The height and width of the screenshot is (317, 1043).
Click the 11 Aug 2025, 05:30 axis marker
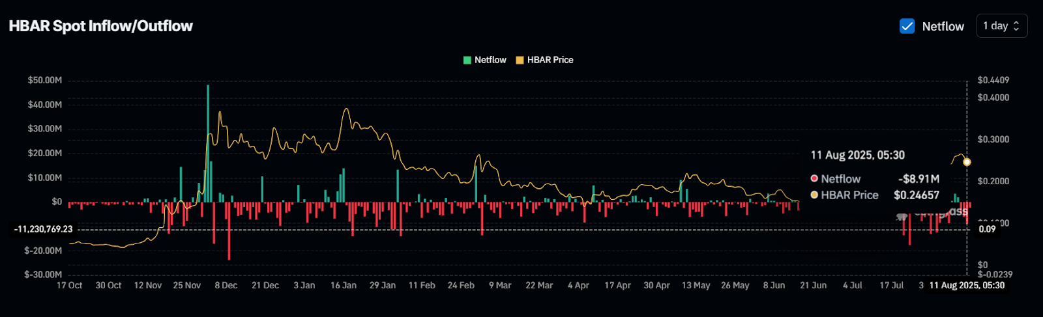coord(967,285)
